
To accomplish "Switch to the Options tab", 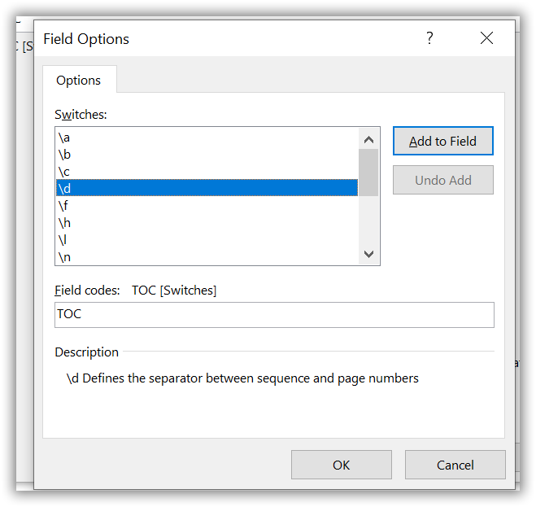I will (x=79, y=80).
